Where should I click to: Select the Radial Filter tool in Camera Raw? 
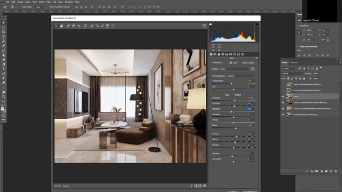click(113, 26)
